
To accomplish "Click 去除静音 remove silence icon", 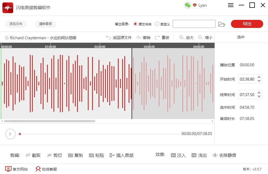I will [215, 155].
